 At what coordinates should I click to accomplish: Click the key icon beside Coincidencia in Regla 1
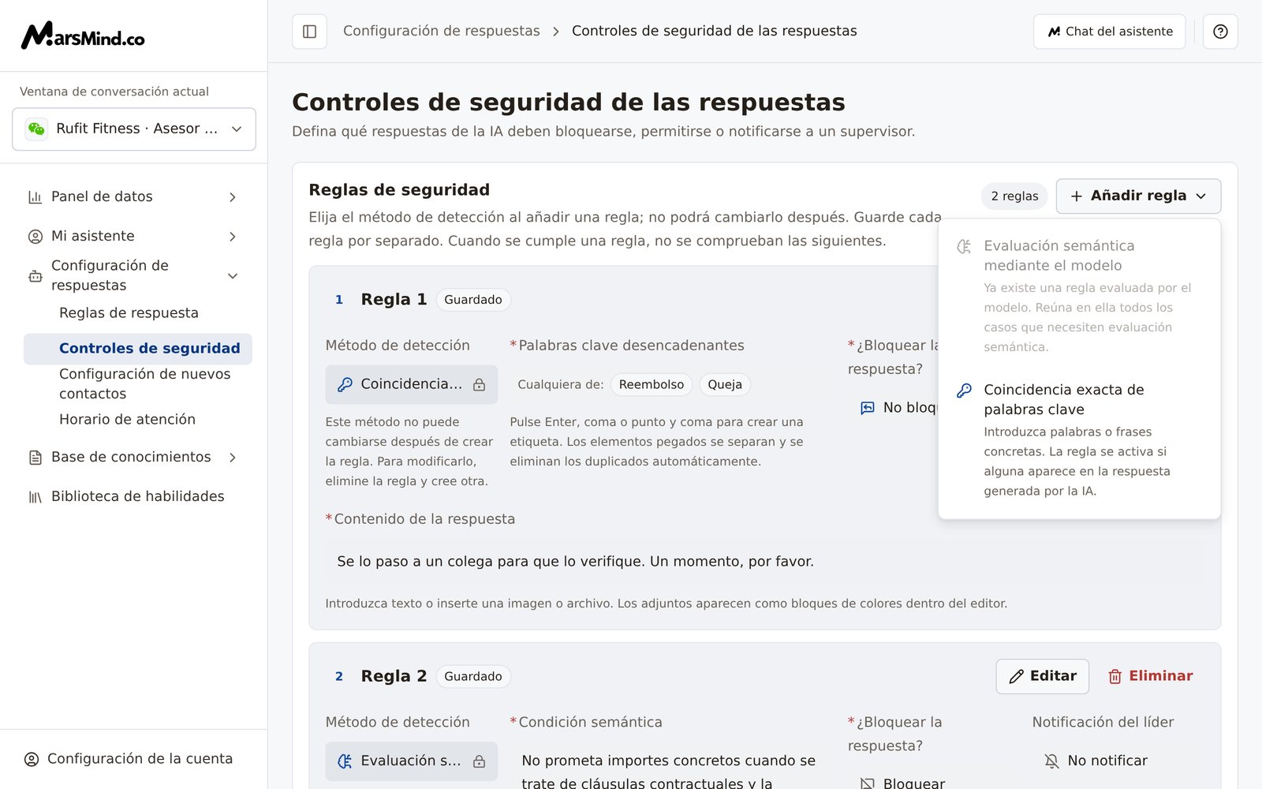(x=345, y=384)
